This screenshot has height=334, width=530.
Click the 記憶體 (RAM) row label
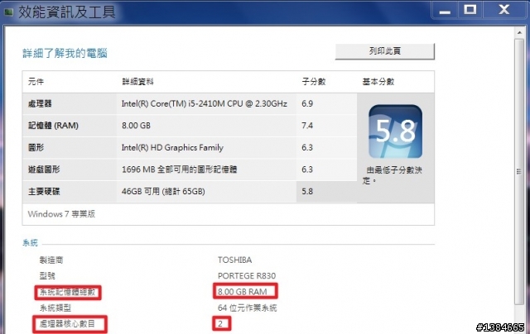tap(53, 126)
